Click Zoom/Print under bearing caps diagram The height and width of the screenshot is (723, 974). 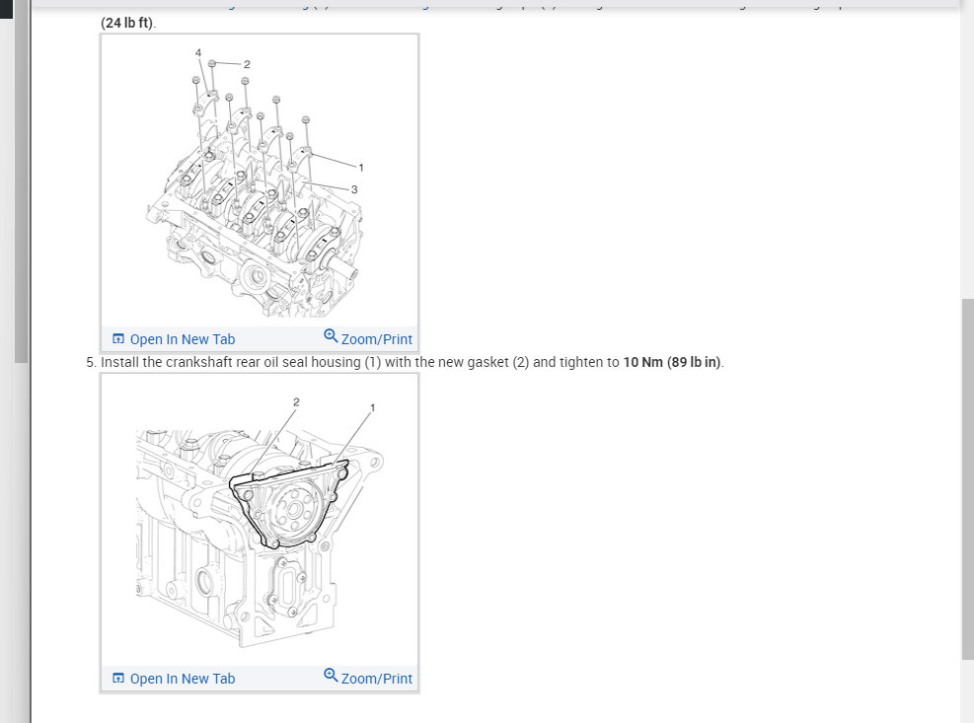click(x=368, y=338)
